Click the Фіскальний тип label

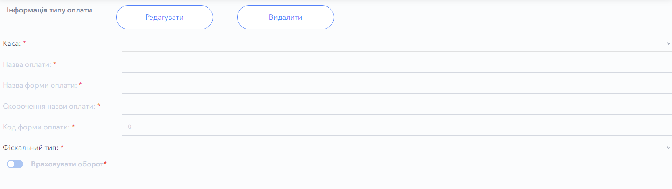[x=30, y=148]
